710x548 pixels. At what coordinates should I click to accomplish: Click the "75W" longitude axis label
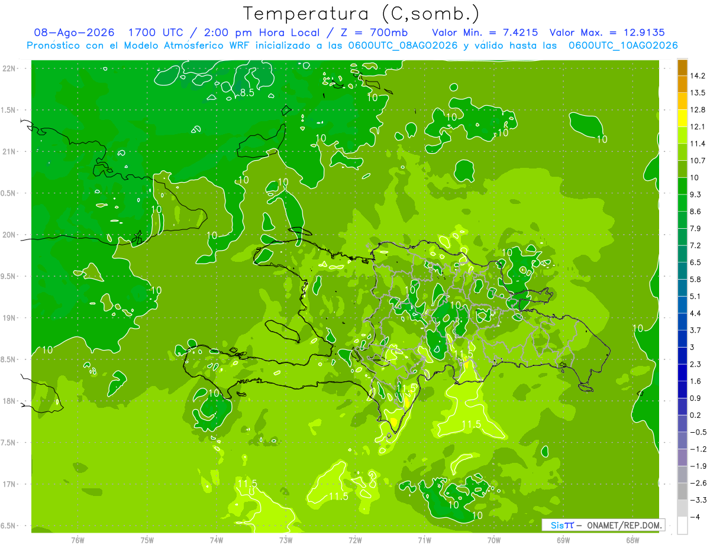(147, 540)
